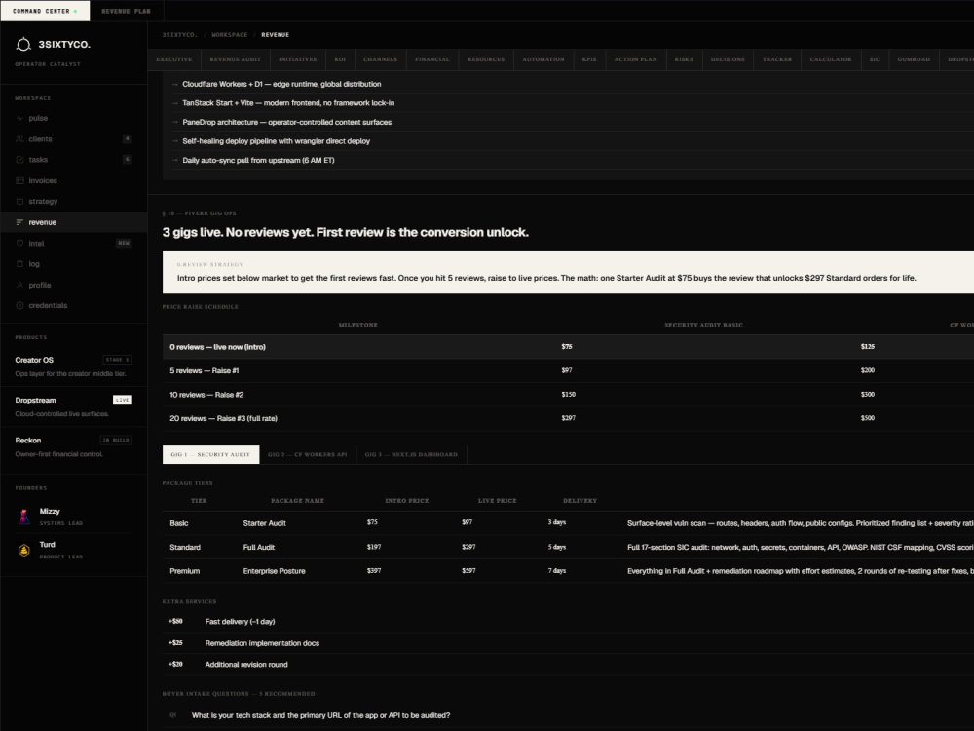The image size is (974, 731).
Task: Open the Initiatives tab
Action: click(x=297, y=59)
